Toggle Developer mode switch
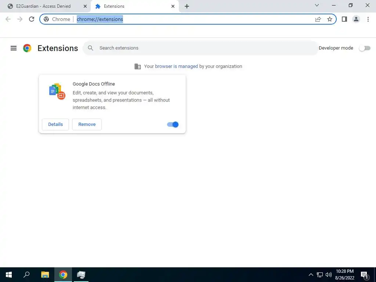This screenshot has height=282, width=376. pos(365,48)
